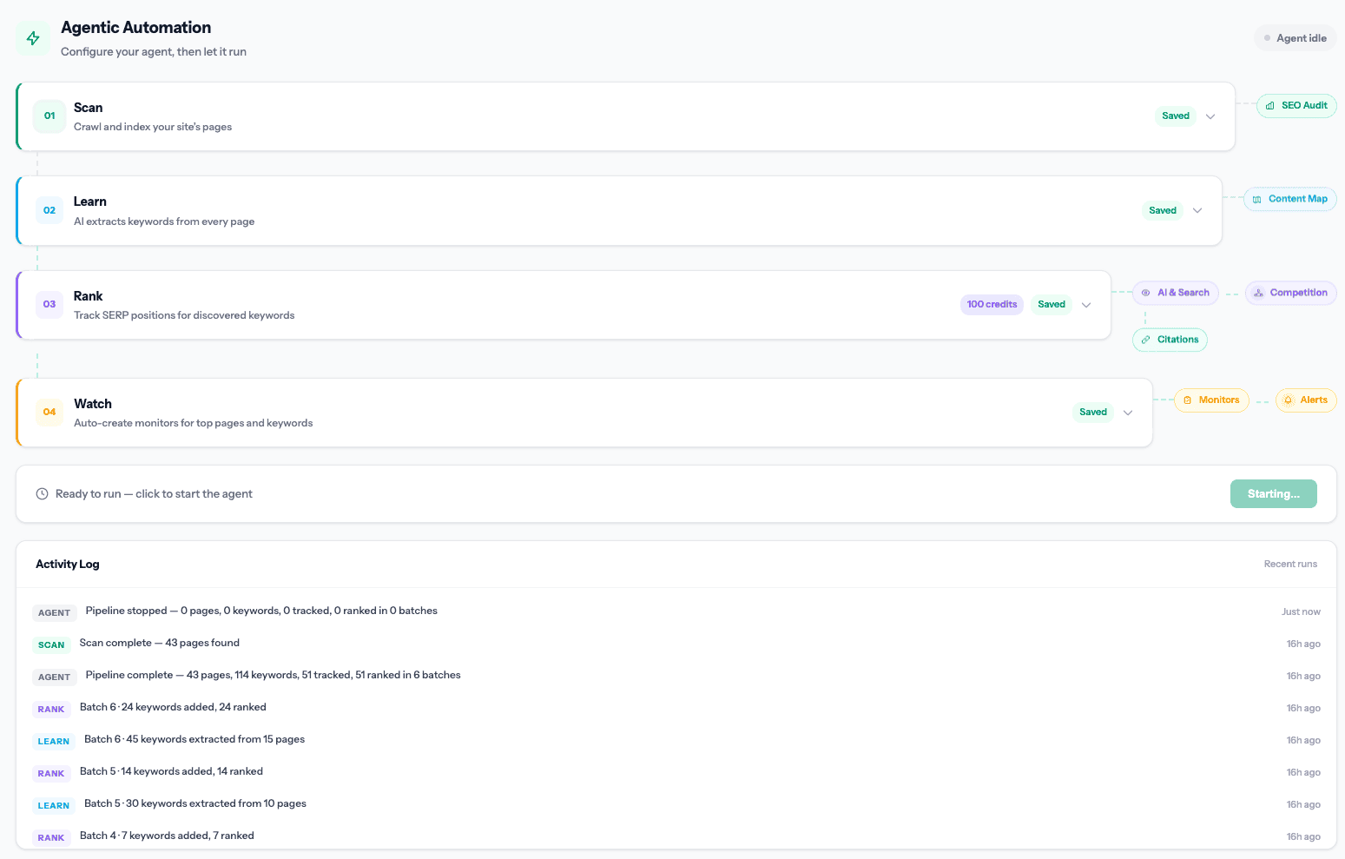Click the Starting button

(x=1273, y=493)
